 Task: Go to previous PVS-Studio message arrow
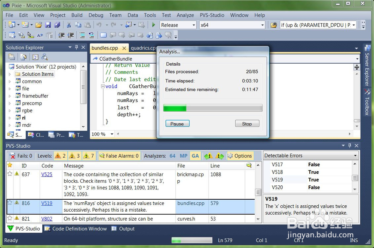click(208, 156)
